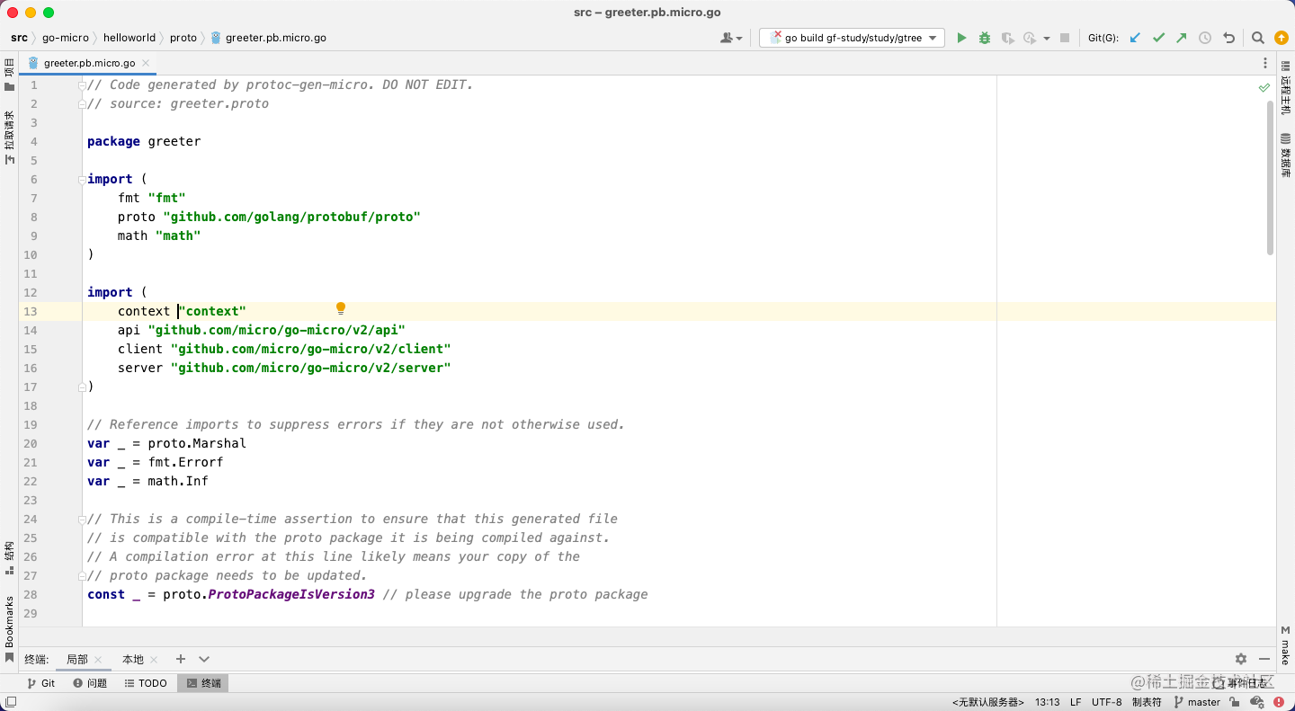This screenshot has height=711, width=1295.
Task: Update project from Git (blue arrow)
Action: [x=1135, y=38]
